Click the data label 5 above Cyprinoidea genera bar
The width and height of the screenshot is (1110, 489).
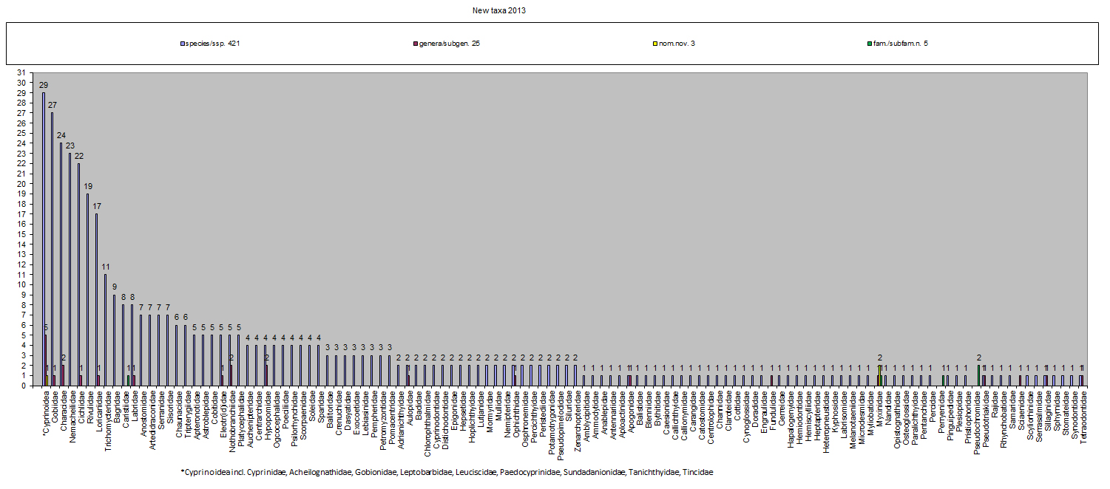point(46,327)
